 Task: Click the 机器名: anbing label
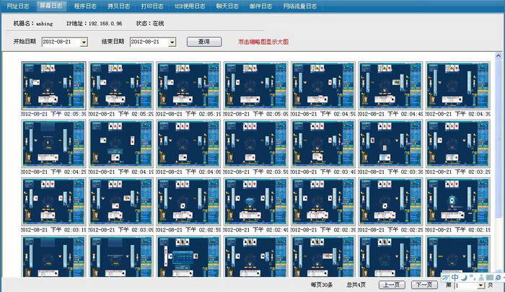click(x=33, y=23)
